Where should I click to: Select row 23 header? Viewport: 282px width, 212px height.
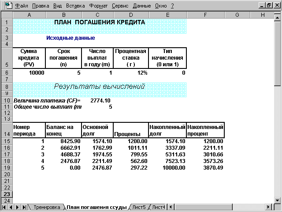7,194
